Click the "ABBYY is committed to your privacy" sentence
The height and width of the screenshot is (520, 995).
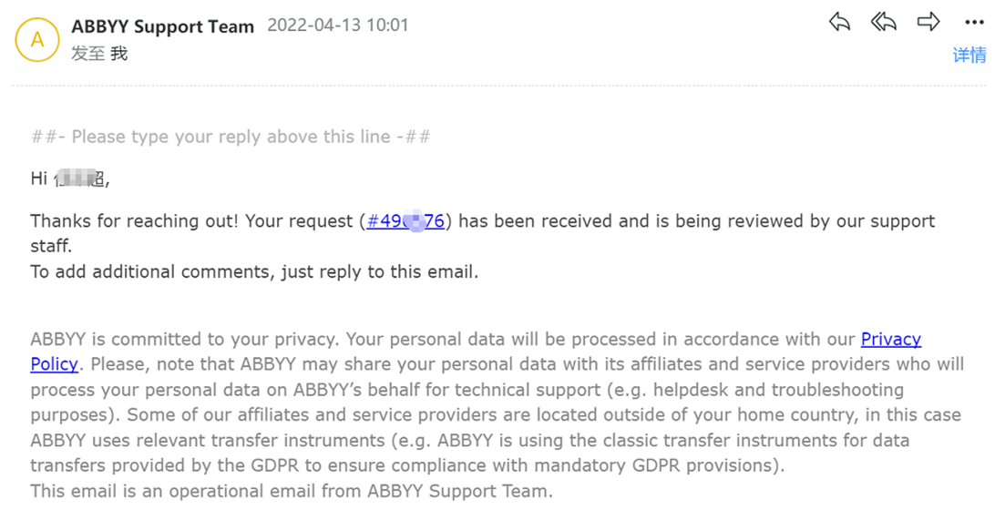coord(184,340)
